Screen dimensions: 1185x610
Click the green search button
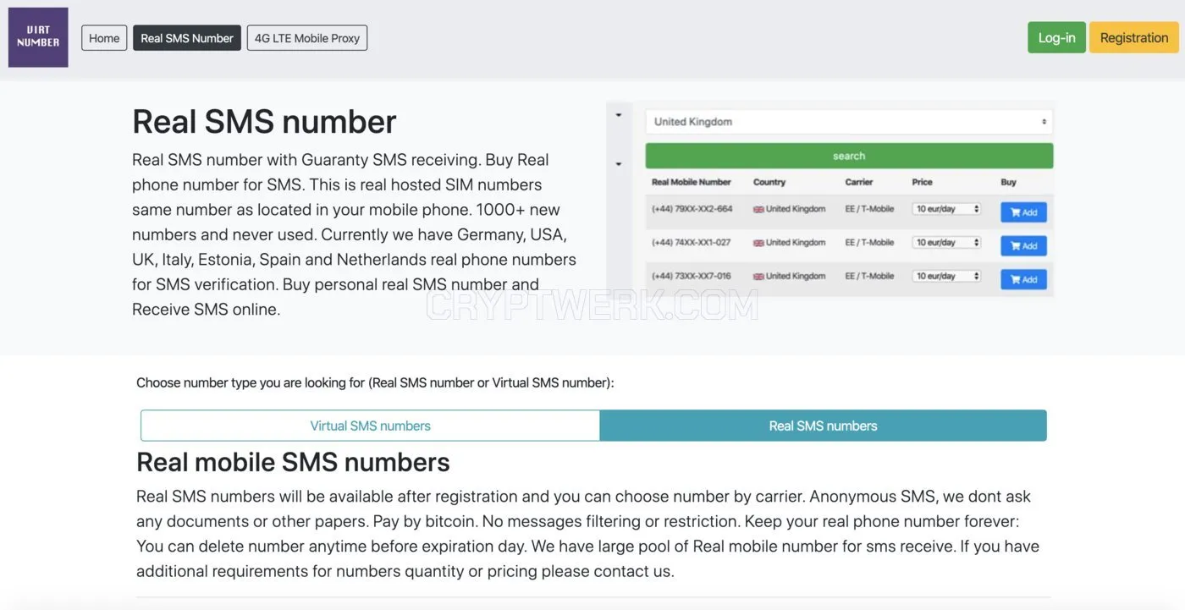pos(849,156)
